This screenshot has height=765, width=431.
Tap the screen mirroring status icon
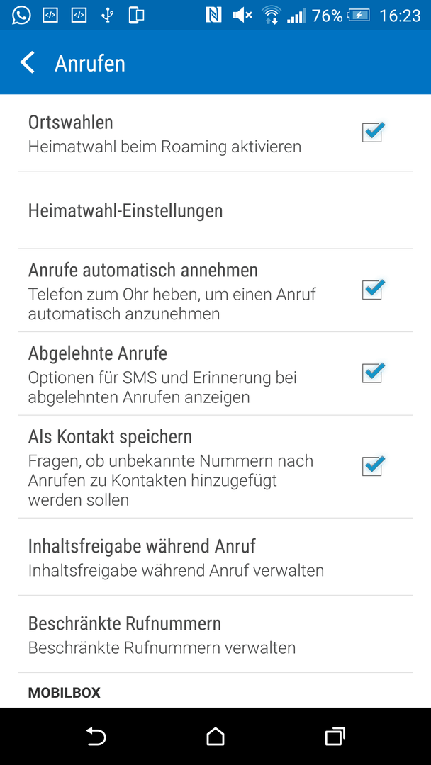[136, 15]
